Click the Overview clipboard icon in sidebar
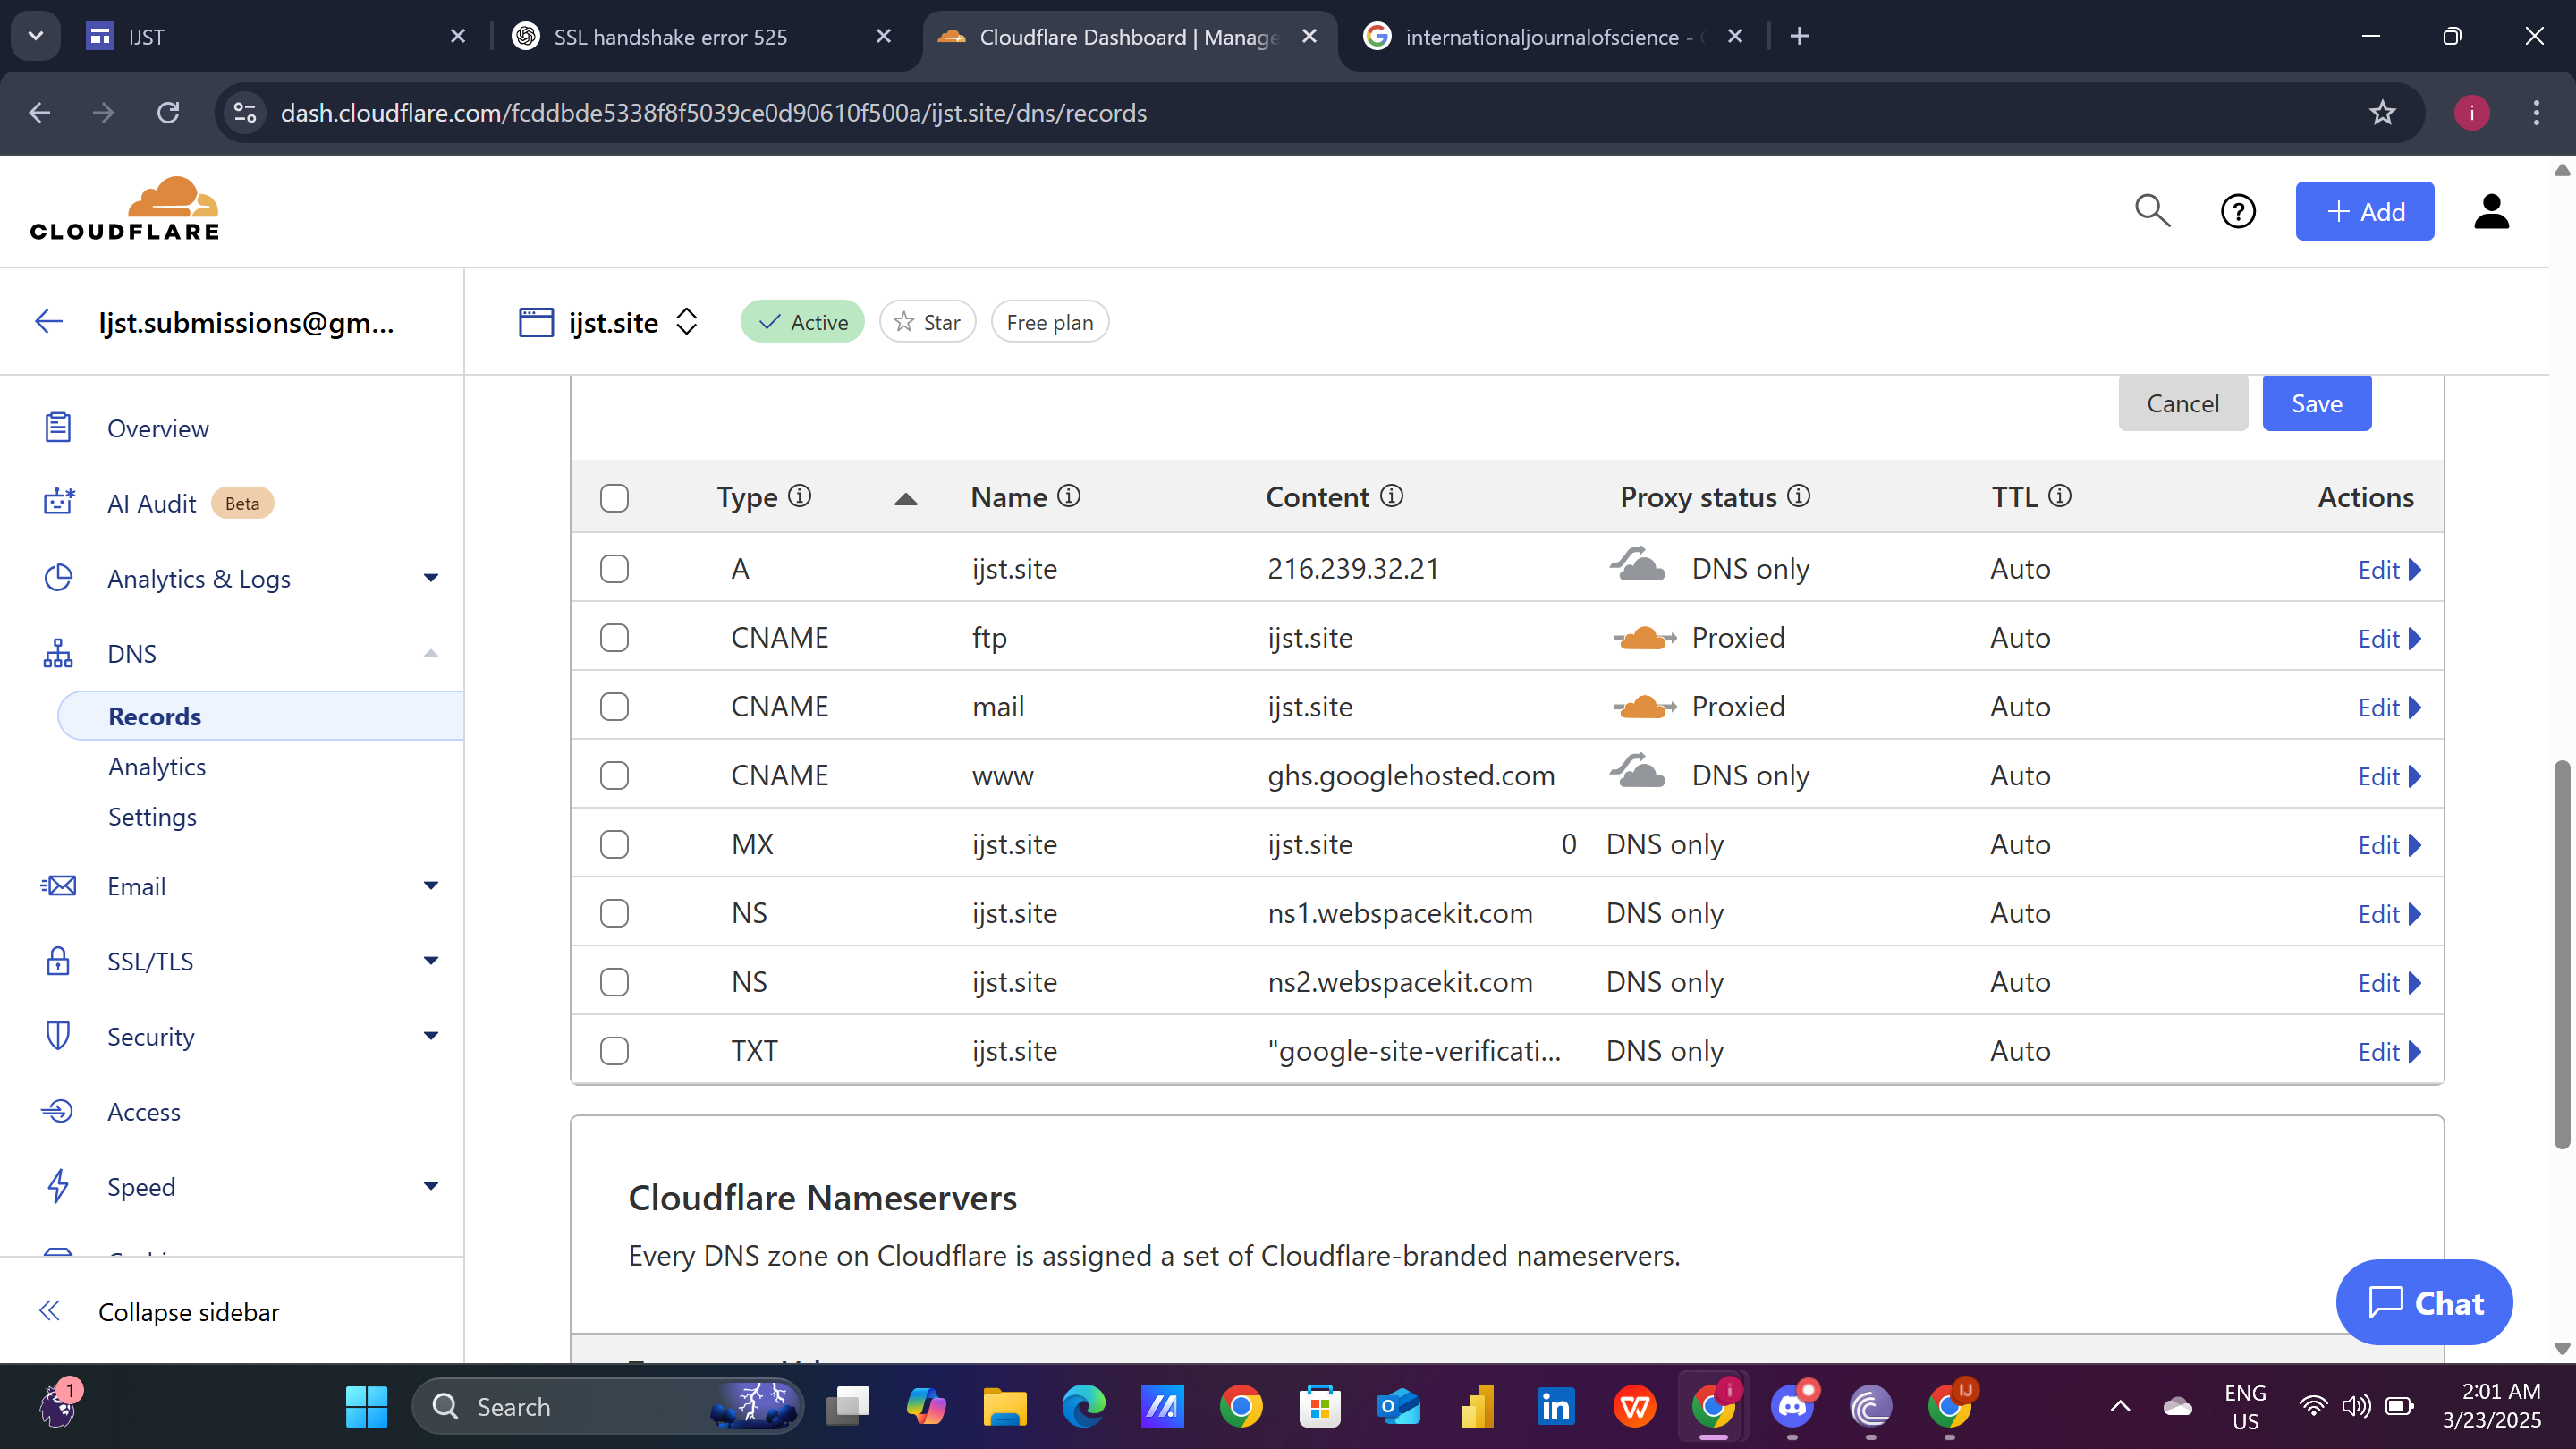Image resolution: width=2576 pixels, height=1449 pixels. pos(58,428)
